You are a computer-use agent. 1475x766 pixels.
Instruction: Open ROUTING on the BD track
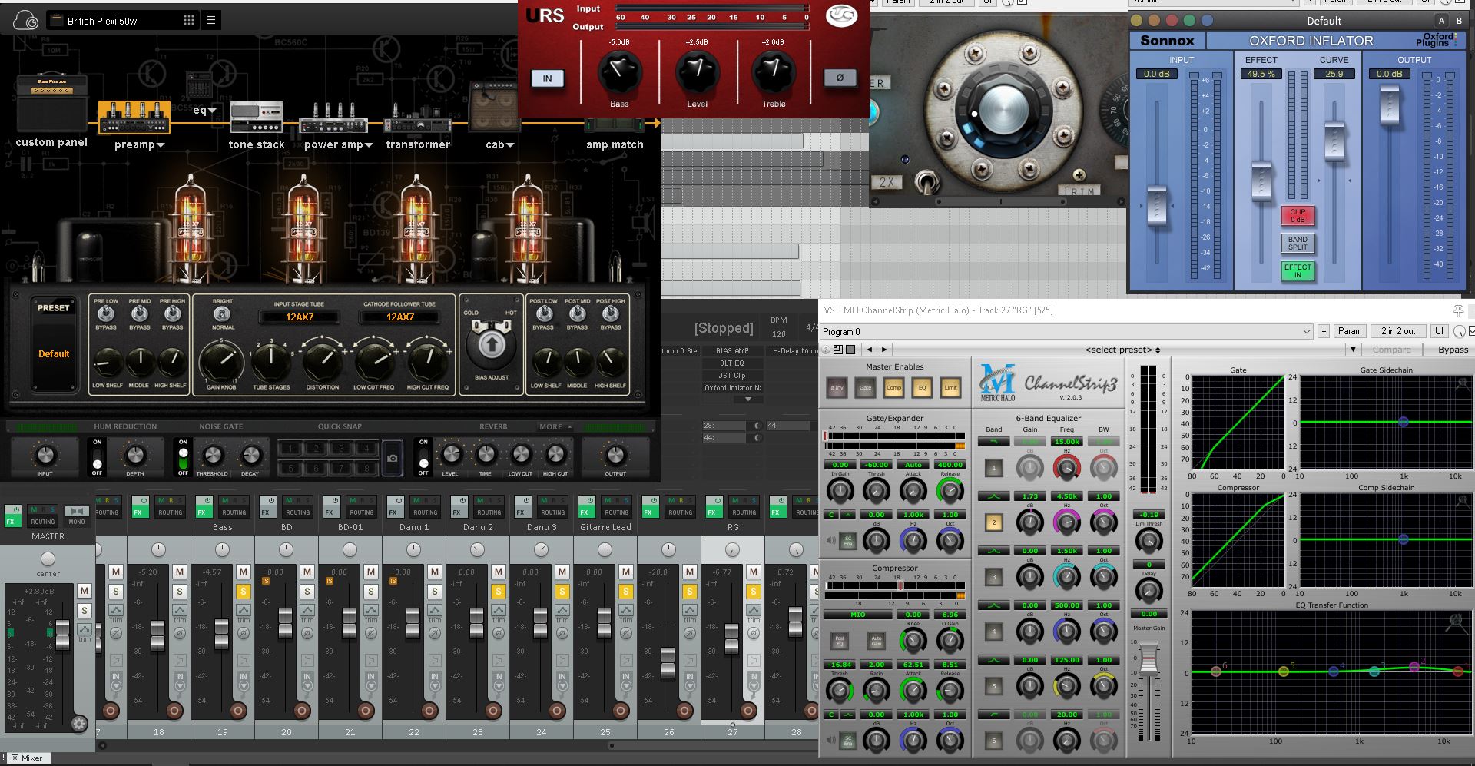click(297, 512)
